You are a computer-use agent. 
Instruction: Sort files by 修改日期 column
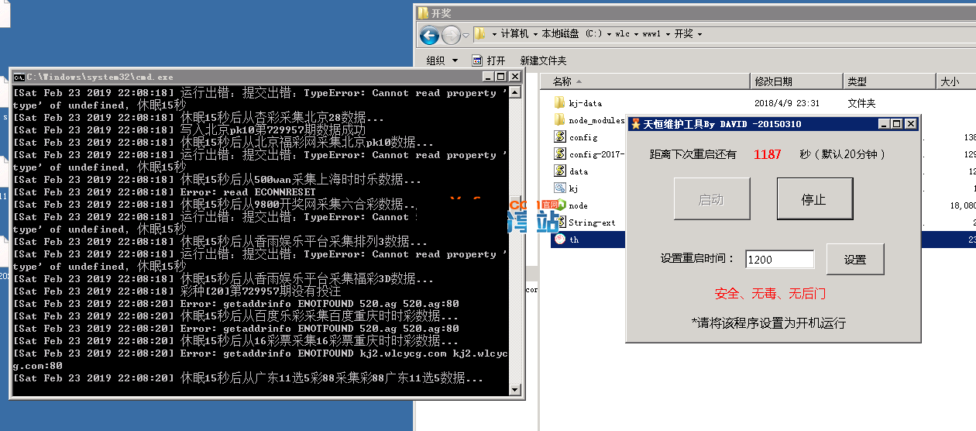[x=795, y=81]
